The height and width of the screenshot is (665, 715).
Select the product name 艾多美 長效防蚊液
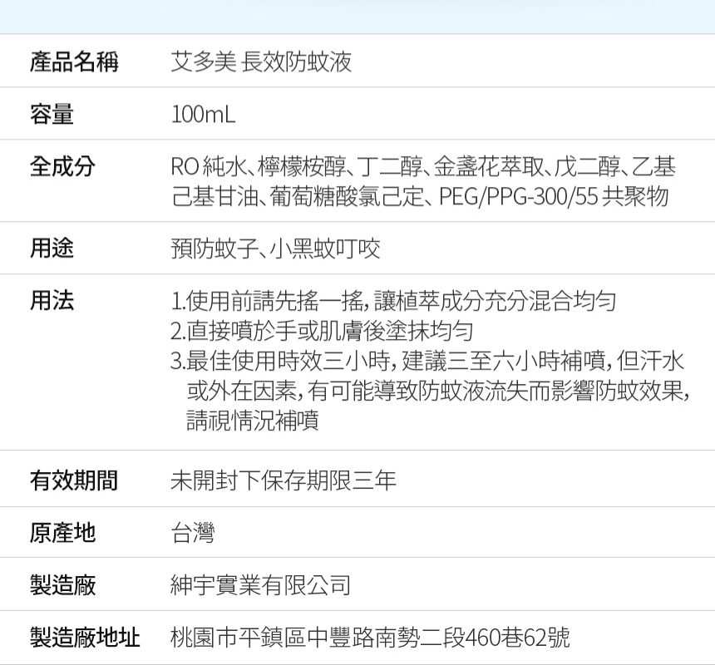pyautogui.click(x=261, y=62)
